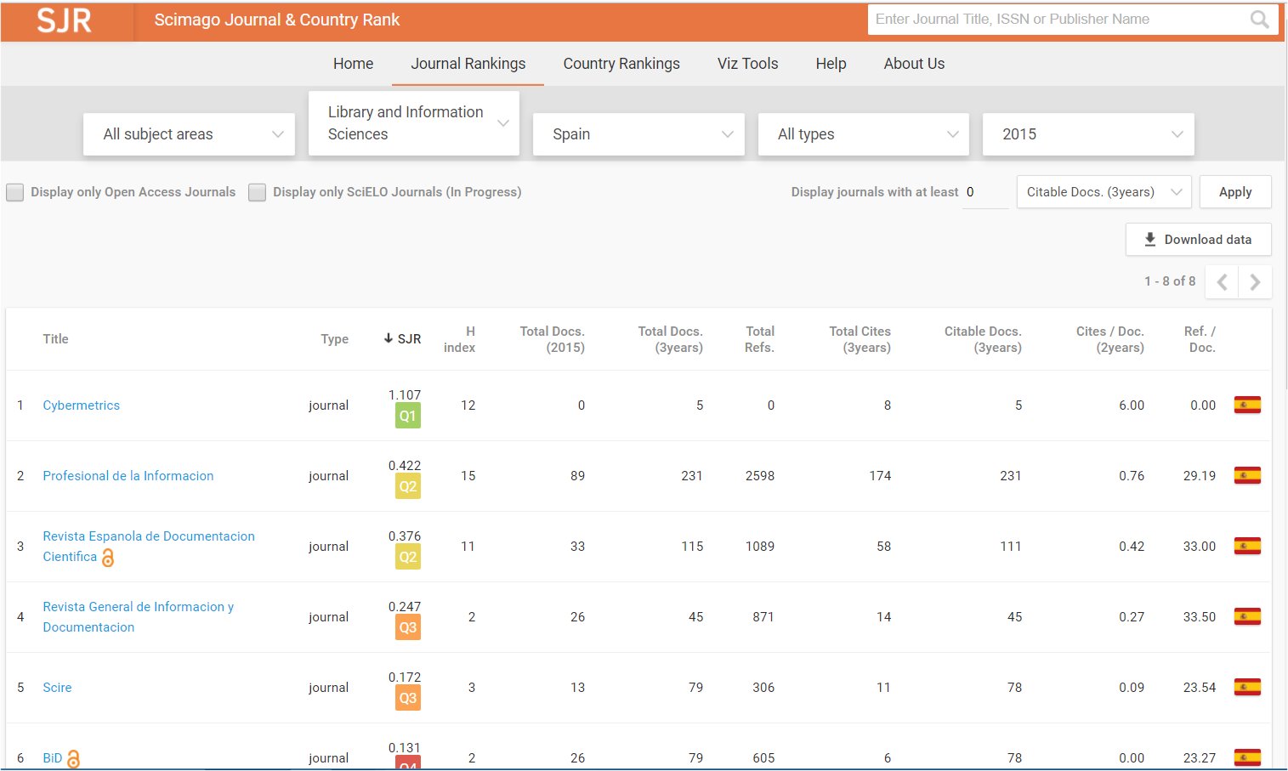Screen dimensions: 1288x771
Task: Open the Profesional de la Informacion link
Action: pyautogui.click(x=128, y=476)
